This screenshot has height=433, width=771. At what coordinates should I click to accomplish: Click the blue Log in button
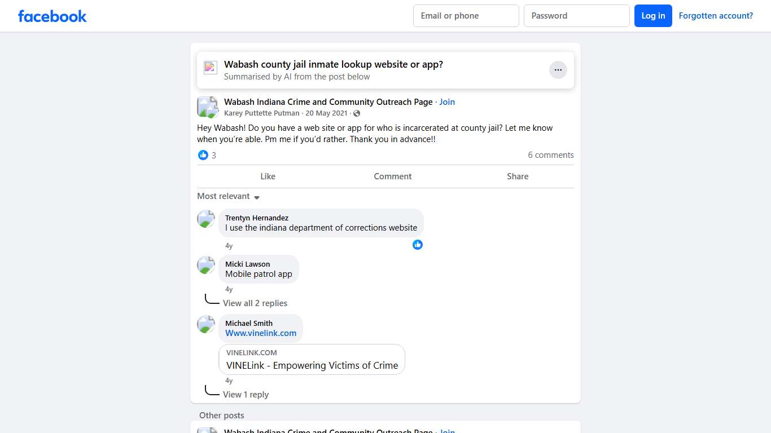[653, 16]
